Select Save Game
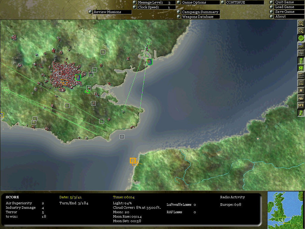The height and width of the screenshot is (229, 305). (289, 12)
